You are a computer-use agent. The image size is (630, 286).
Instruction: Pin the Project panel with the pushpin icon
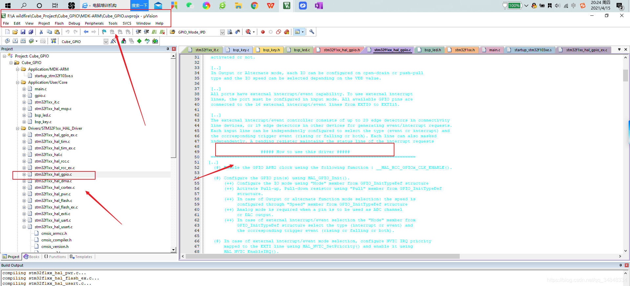(168, 49)
